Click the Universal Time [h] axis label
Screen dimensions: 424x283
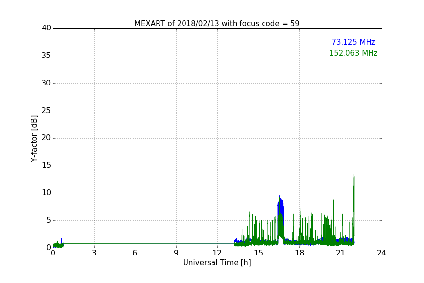point(217,263)
